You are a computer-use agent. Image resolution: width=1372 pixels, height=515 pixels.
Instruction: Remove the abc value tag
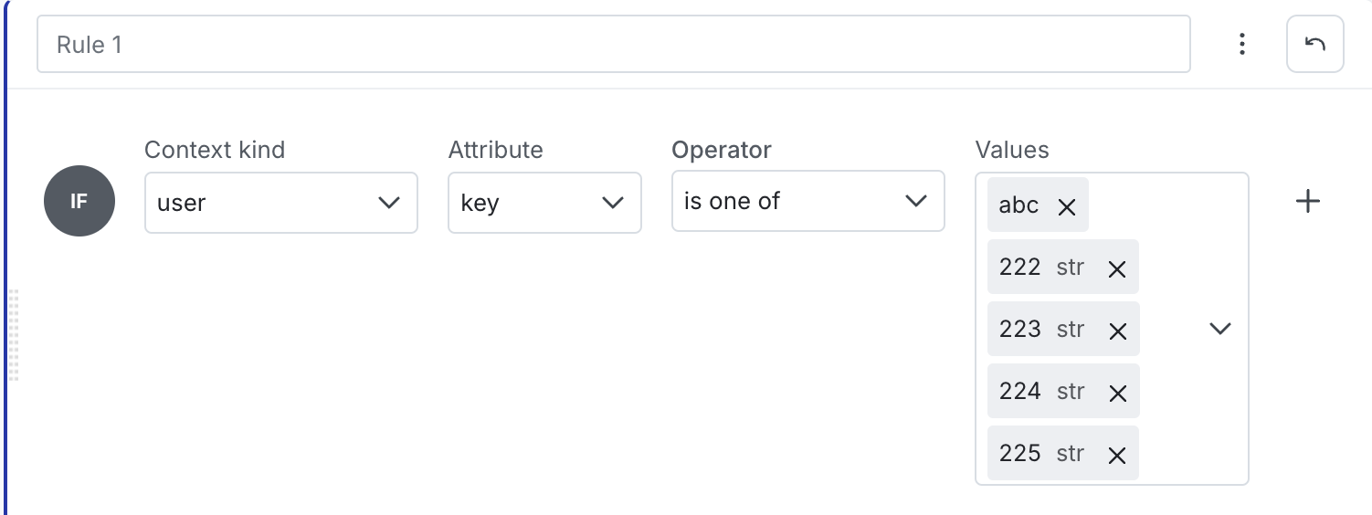pos(1066,206)
